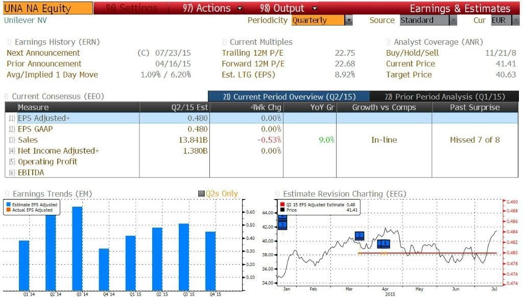Open the 96) Settings menu

(x=131, y=8)
